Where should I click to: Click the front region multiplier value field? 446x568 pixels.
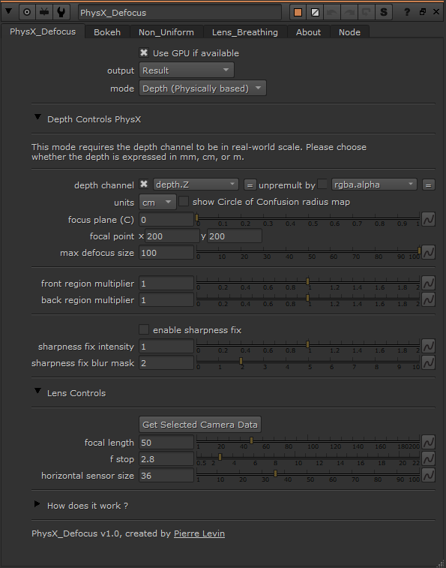point(166,284)
